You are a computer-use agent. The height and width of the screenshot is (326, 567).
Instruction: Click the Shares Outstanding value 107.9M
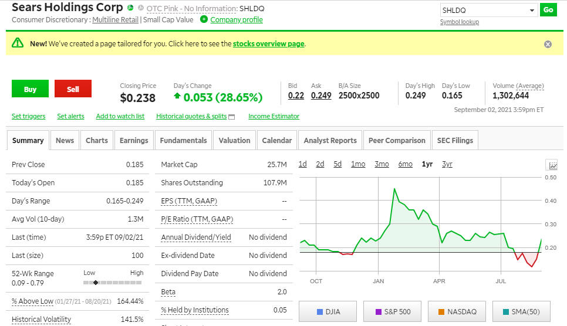tap(275, 182)
